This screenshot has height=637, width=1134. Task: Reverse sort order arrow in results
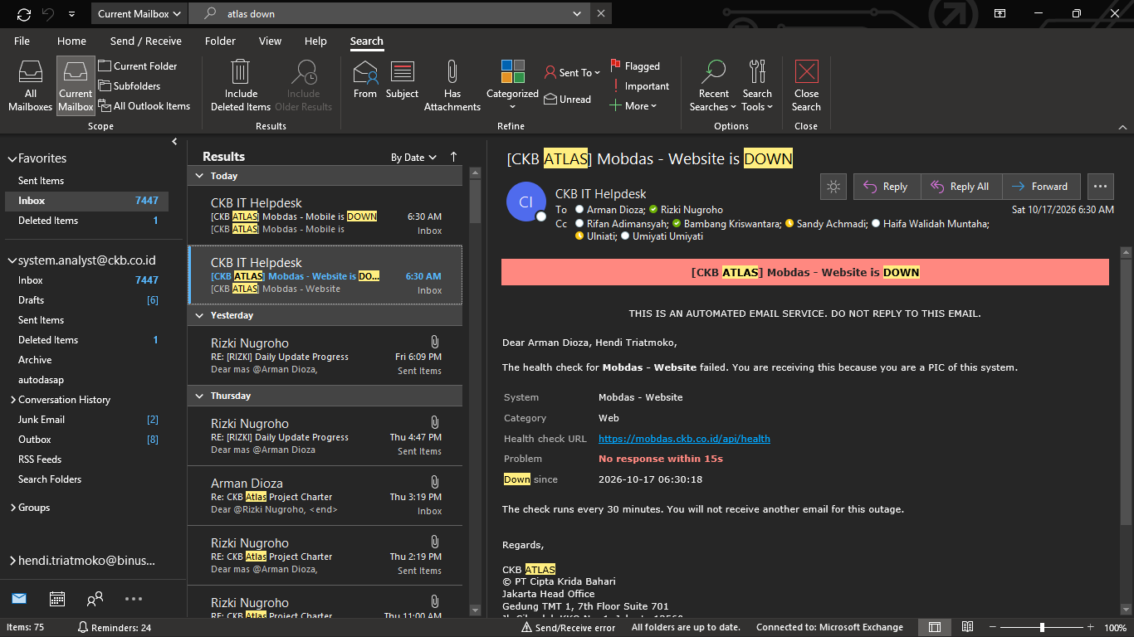click(453, 157)
